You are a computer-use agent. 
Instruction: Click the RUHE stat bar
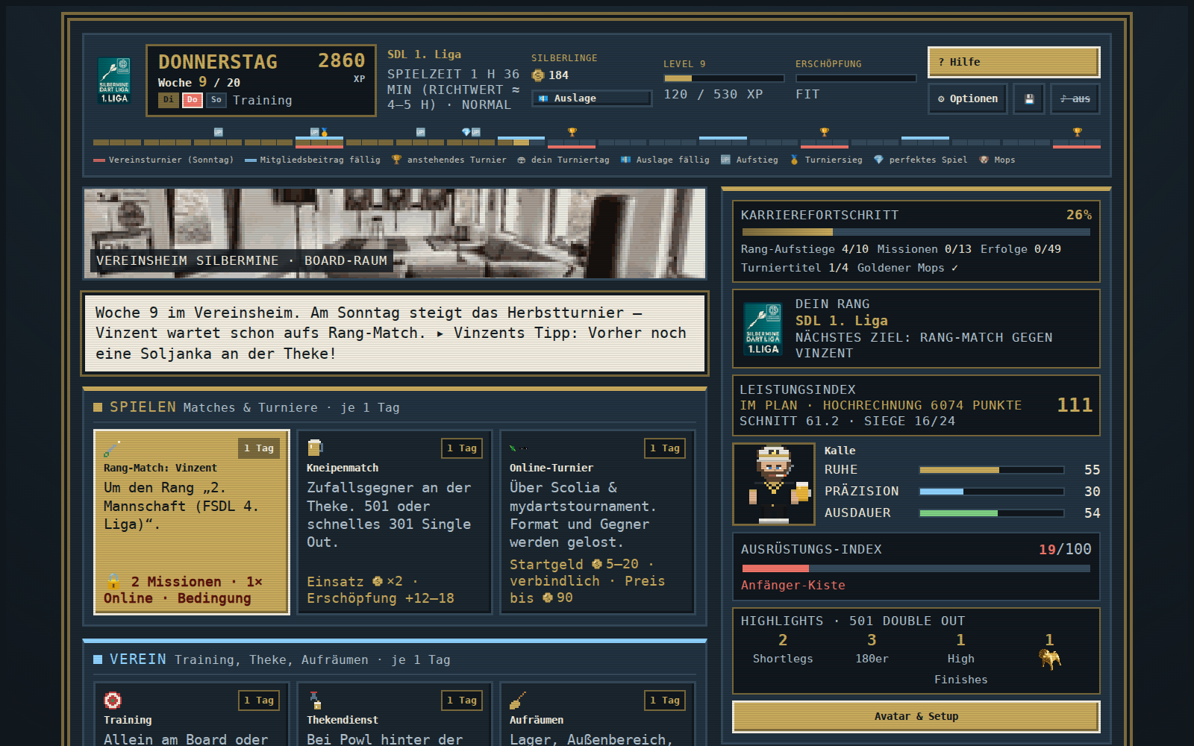[x=992, y=470]
